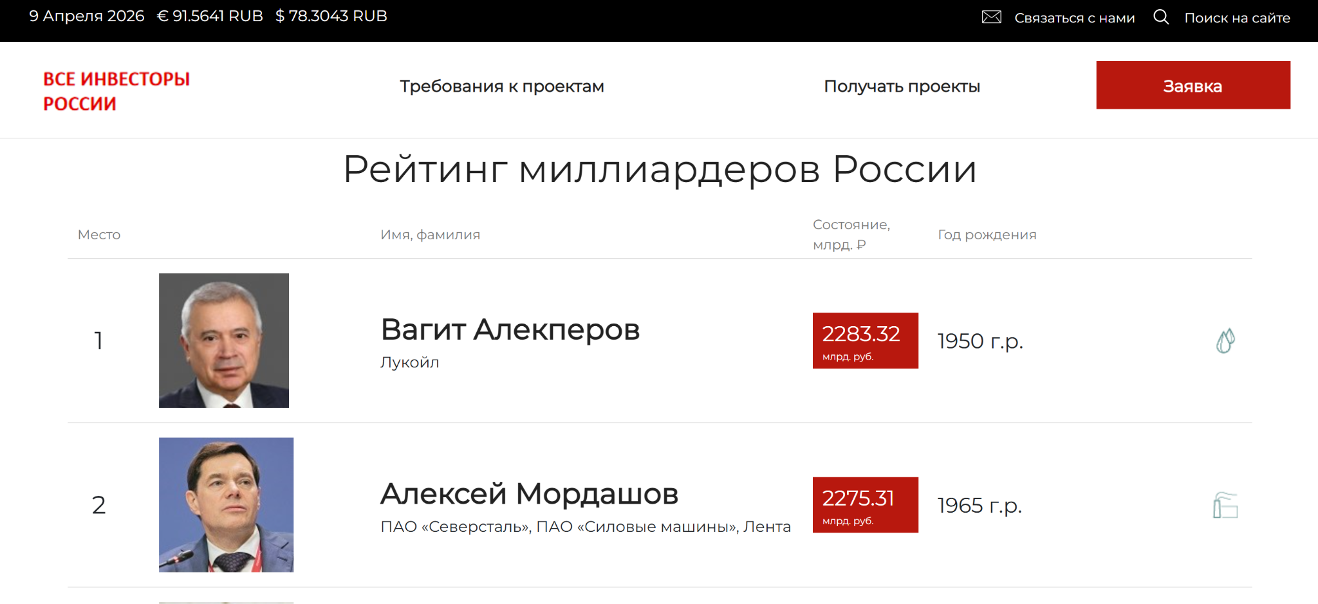Click the Год рождения column header
The image size is (1318, 604).
click(x=987, y=235)
